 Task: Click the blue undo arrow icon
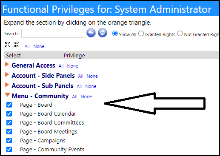coord(91,33)
